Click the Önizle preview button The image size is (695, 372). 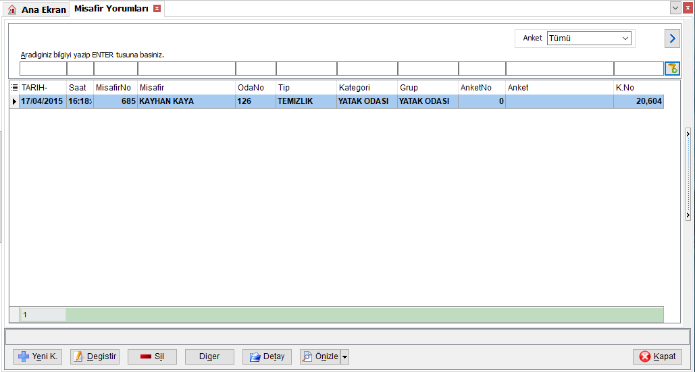point(320,356)
